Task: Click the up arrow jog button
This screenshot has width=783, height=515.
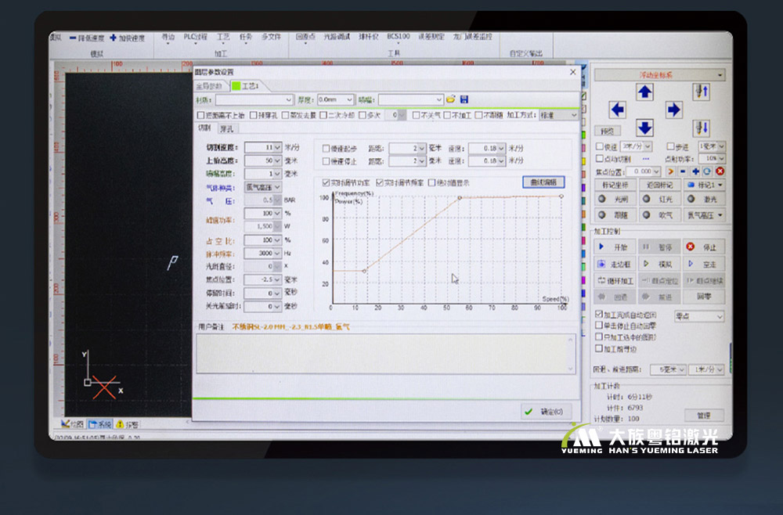Action: (644, 92)
